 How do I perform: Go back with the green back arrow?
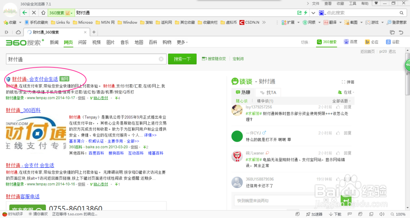(25, 13)
